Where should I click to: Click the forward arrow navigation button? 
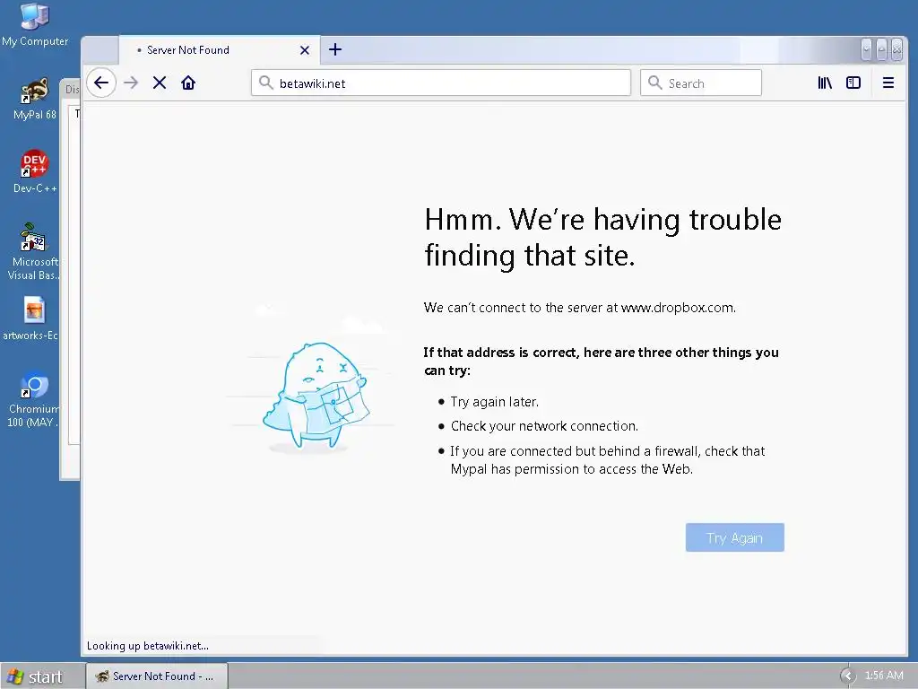[131, 83]
